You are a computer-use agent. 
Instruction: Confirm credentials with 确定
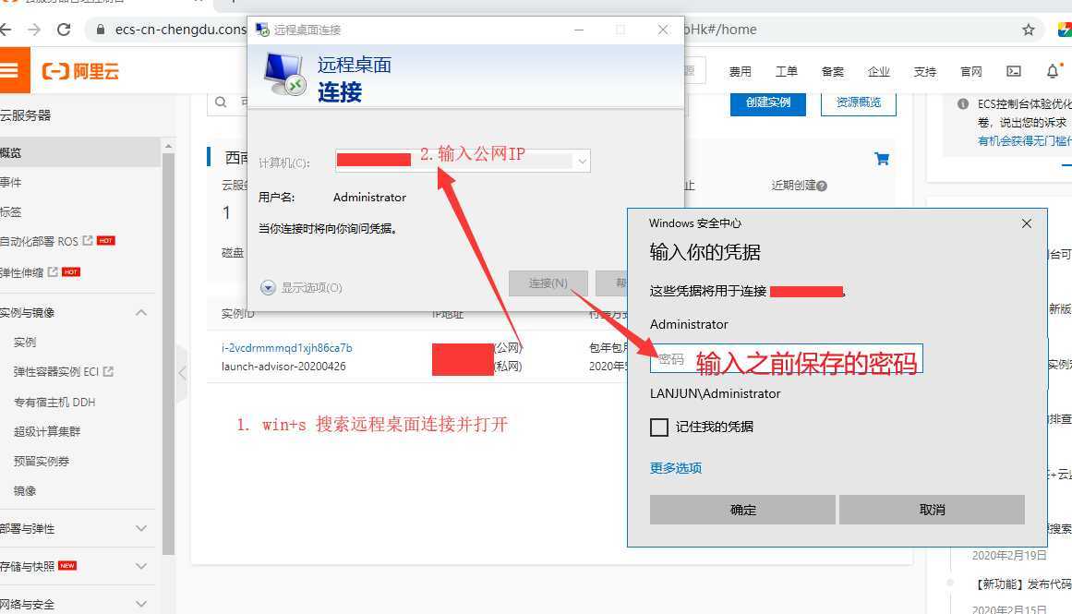tap(742, 510)
